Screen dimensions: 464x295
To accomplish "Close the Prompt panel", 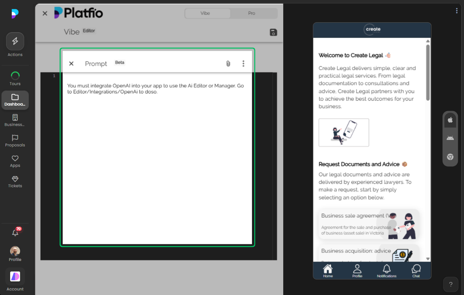I will [71, 64].
